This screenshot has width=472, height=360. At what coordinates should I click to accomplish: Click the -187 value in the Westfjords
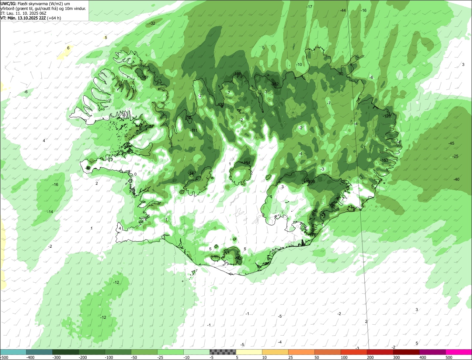pyautogui.click(x=145, y=78)
